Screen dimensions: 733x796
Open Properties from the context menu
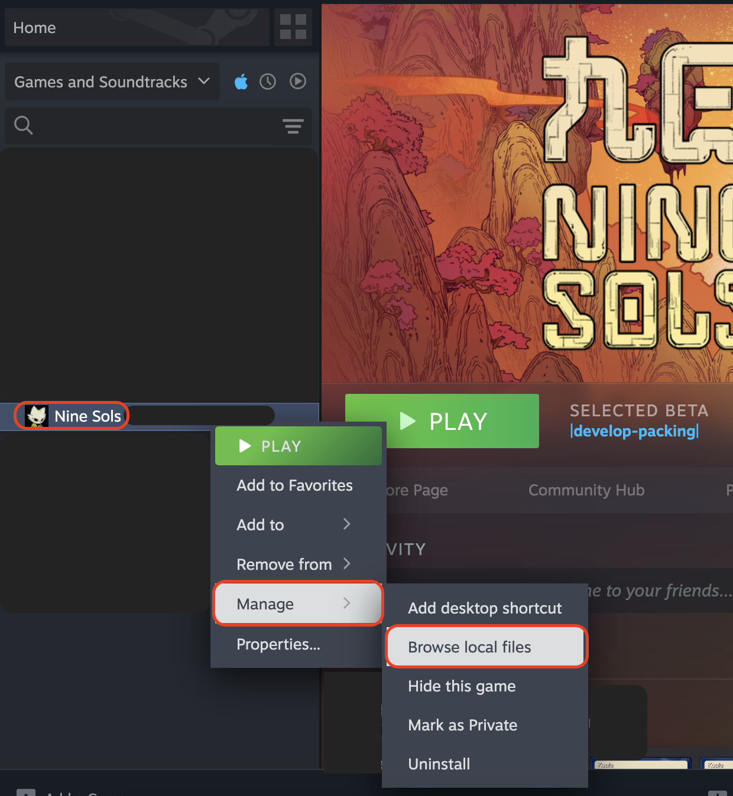[278, 644]
